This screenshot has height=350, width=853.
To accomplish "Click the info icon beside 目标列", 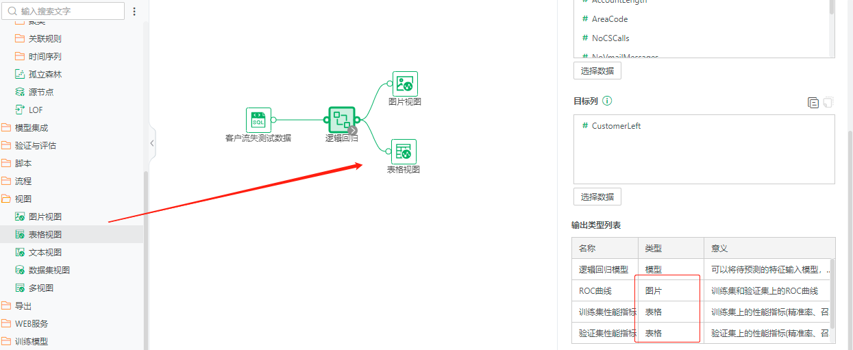I will [x=607, y=101].
